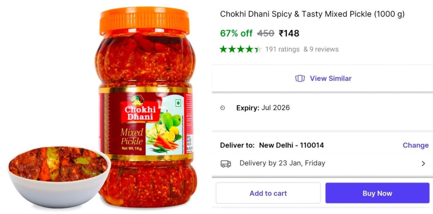
Task: Click the orange lid of the jar
Action: coord(145,21)
